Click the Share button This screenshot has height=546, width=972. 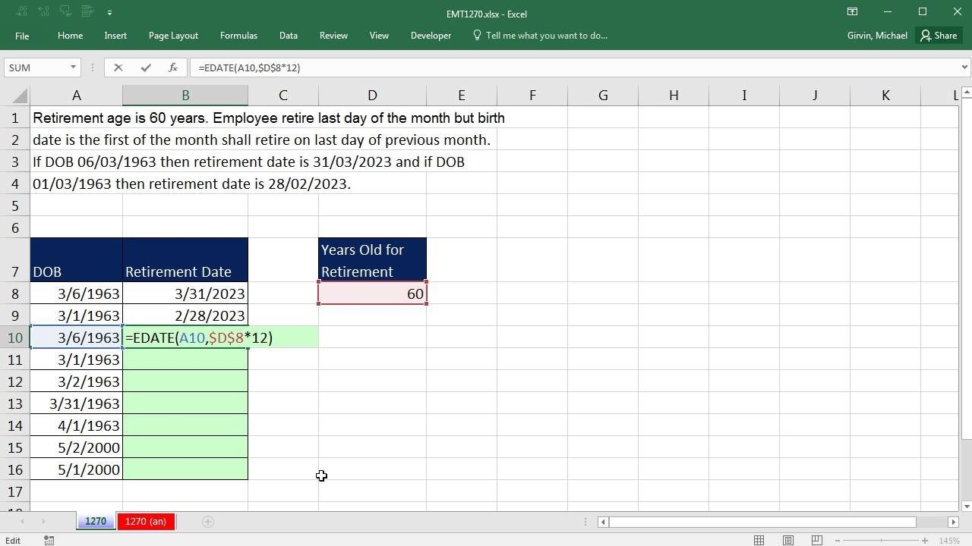click(x=939, y=36)
